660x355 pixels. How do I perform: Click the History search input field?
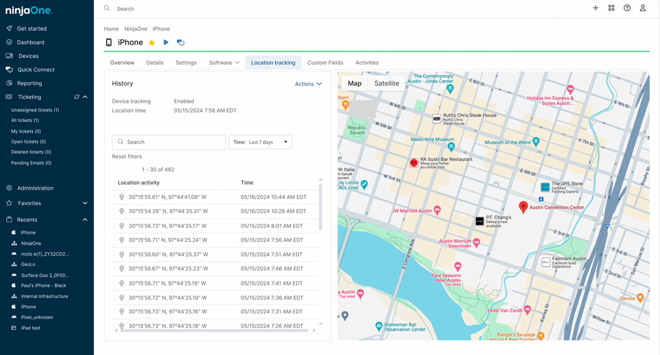pyautogui.click(x=169, y=142)
